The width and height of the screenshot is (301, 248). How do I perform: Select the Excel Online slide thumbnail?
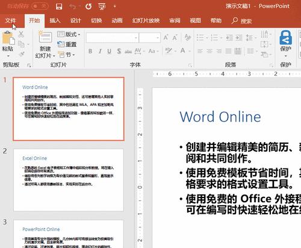coord(69,180)
